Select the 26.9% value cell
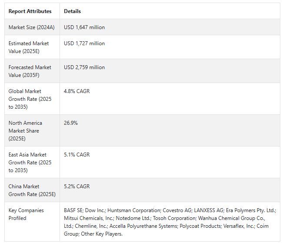The width and height of the screenshot is (286, 243). (71, 123)
